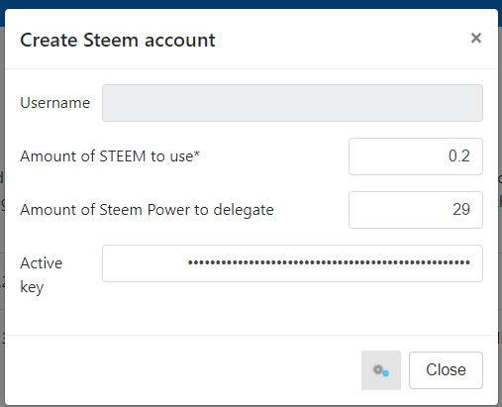
Task: Click the Close button in the dialog footer
Action: click(x=446, y=370)
